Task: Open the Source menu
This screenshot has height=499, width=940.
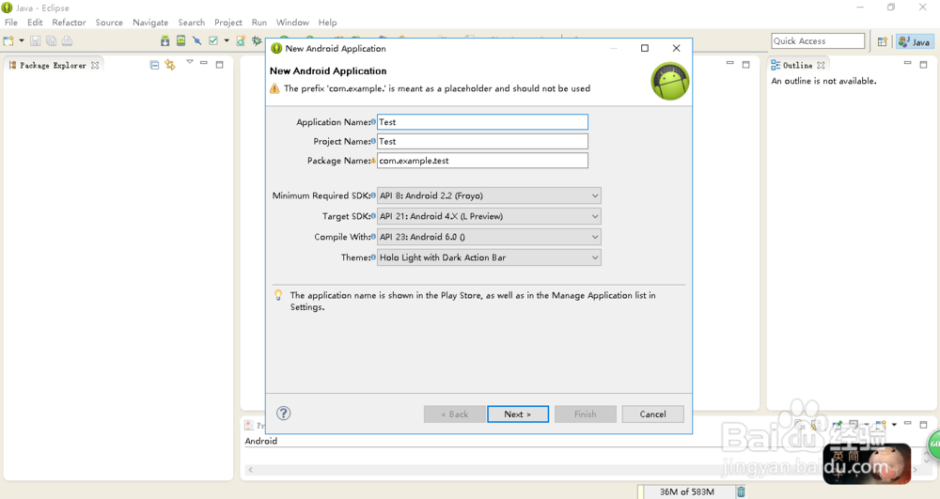Action: click(x=109, y=23)
